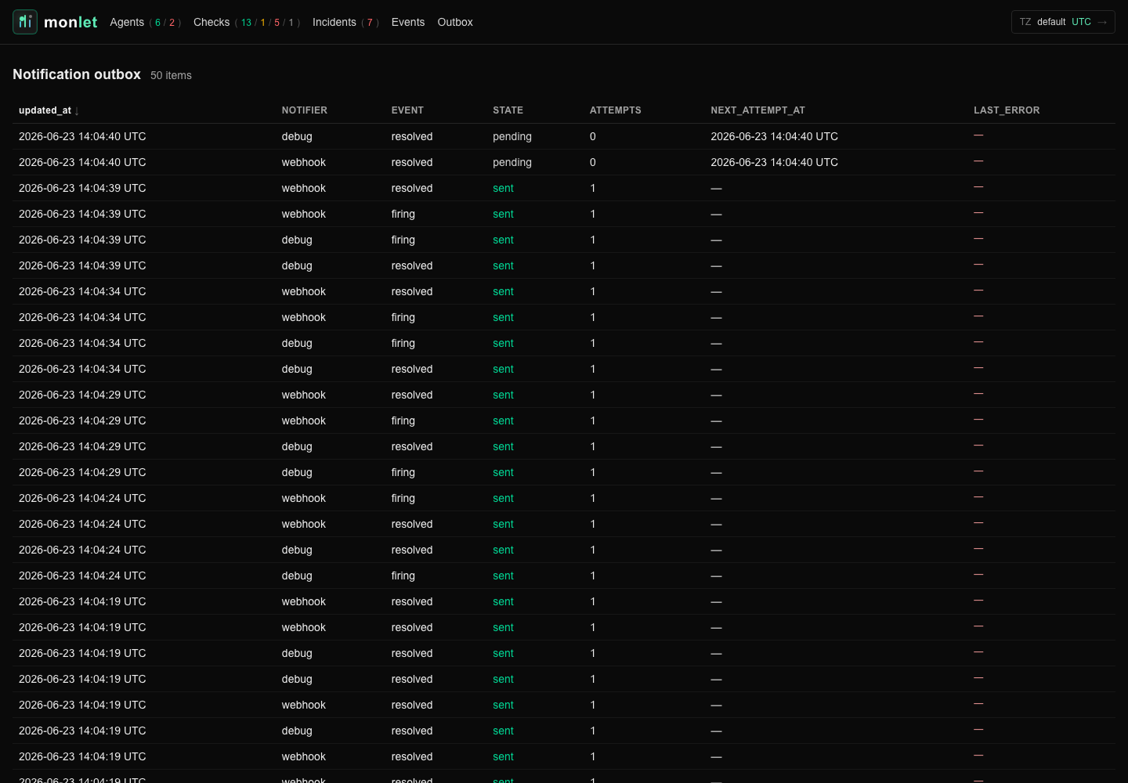Screen dimensions: 1128x783
Task: Sort by the updated_at column header
Action: tap(45, 110)
